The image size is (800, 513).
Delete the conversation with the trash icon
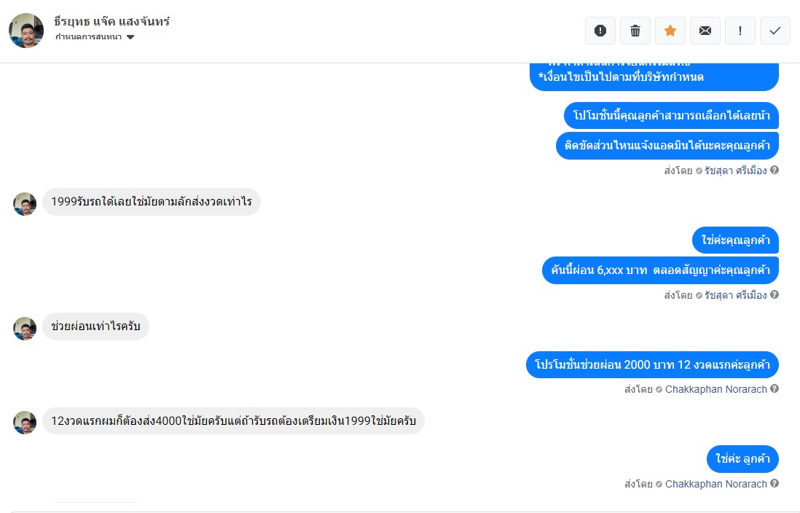(635, 31)
